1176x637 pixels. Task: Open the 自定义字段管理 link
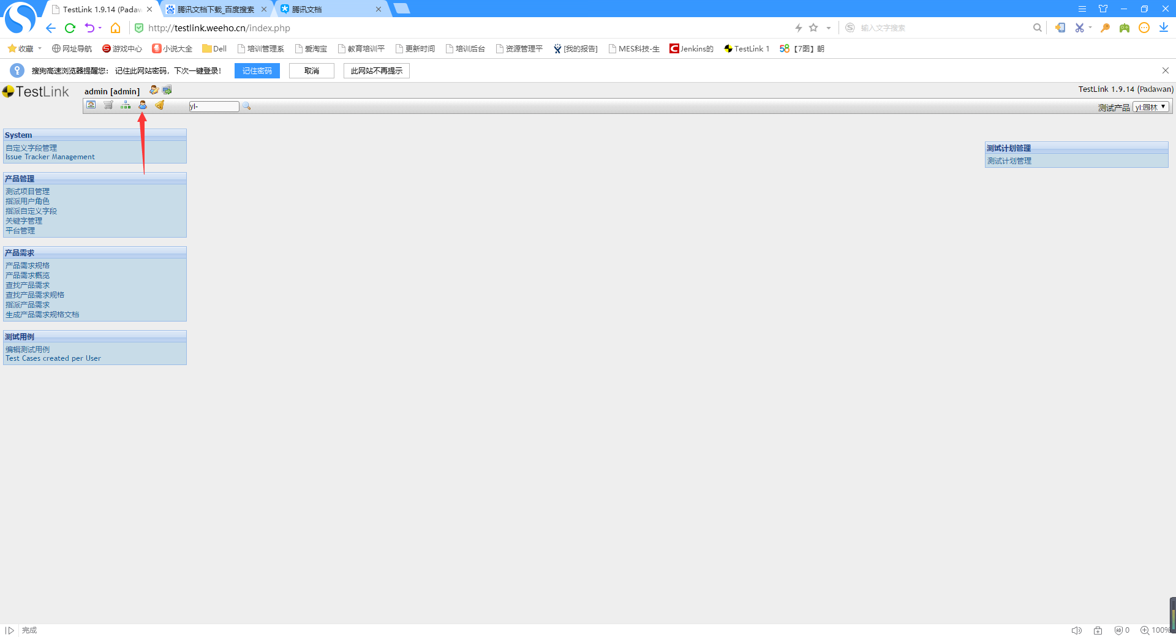click(x=31, y=148)
